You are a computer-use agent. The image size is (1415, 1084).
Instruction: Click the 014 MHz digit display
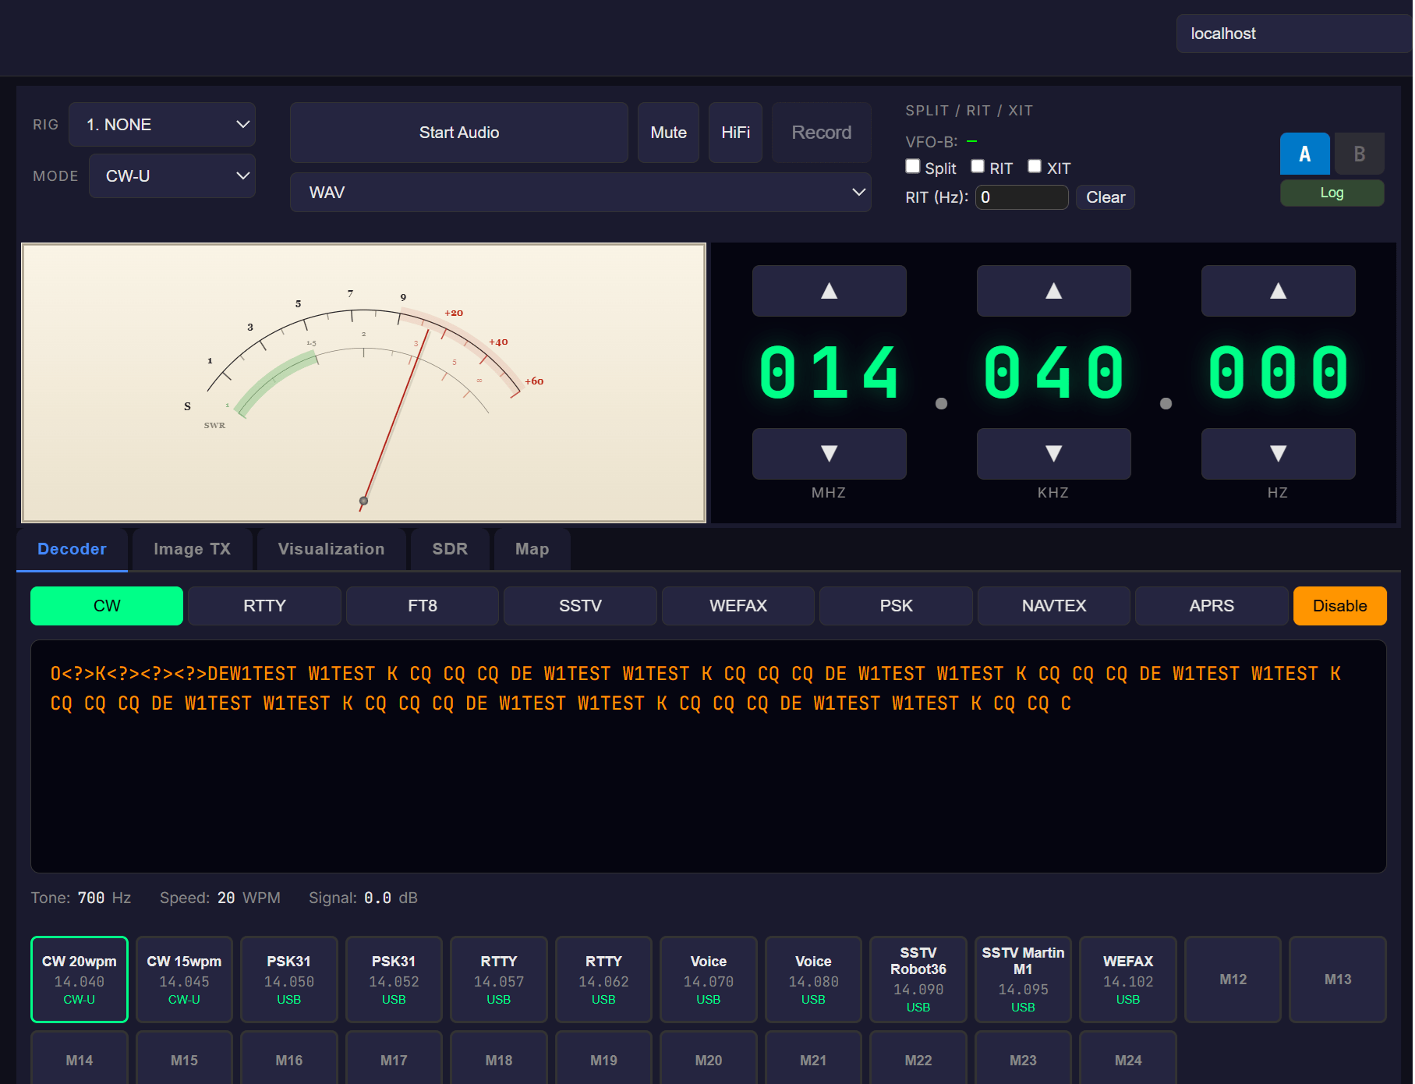click(829, 373)
